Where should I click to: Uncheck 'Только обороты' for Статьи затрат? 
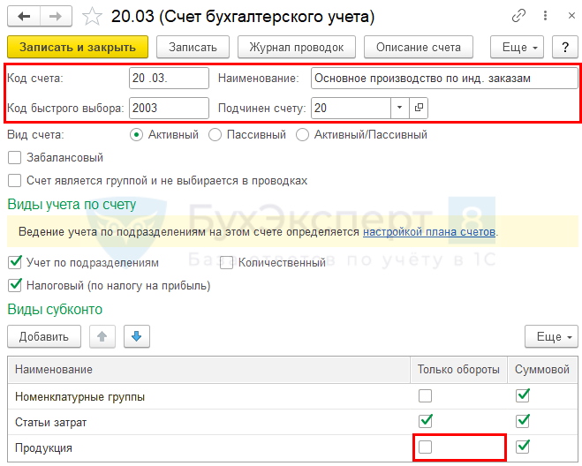[x=425, y=421]
